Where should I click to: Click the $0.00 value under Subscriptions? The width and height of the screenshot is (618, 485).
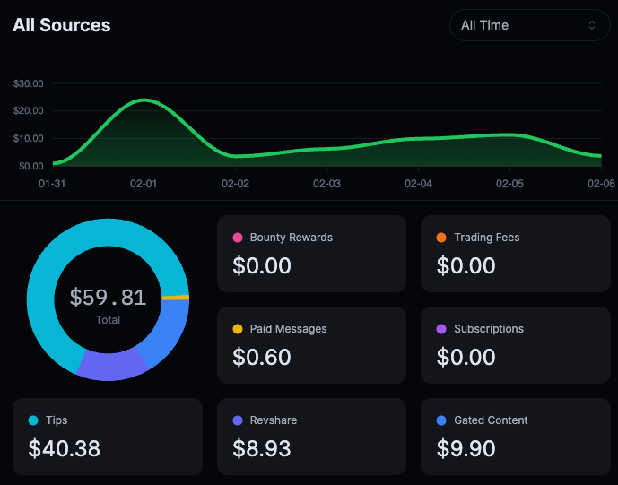pyautogui.click(x=466, y=357)
